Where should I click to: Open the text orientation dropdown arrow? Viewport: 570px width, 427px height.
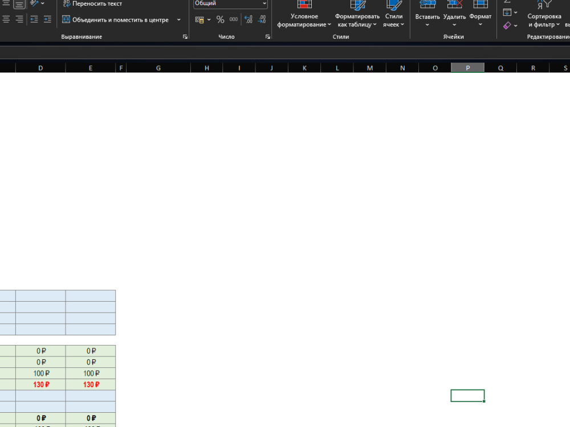43,3
